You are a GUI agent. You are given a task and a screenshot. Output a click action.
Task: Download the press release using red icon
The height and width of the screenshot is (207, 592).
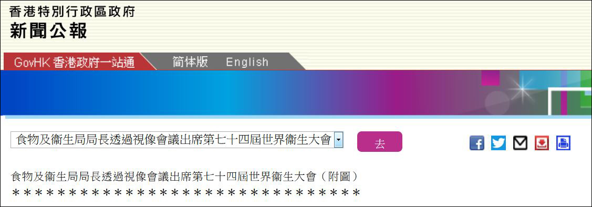coord(542,143)
